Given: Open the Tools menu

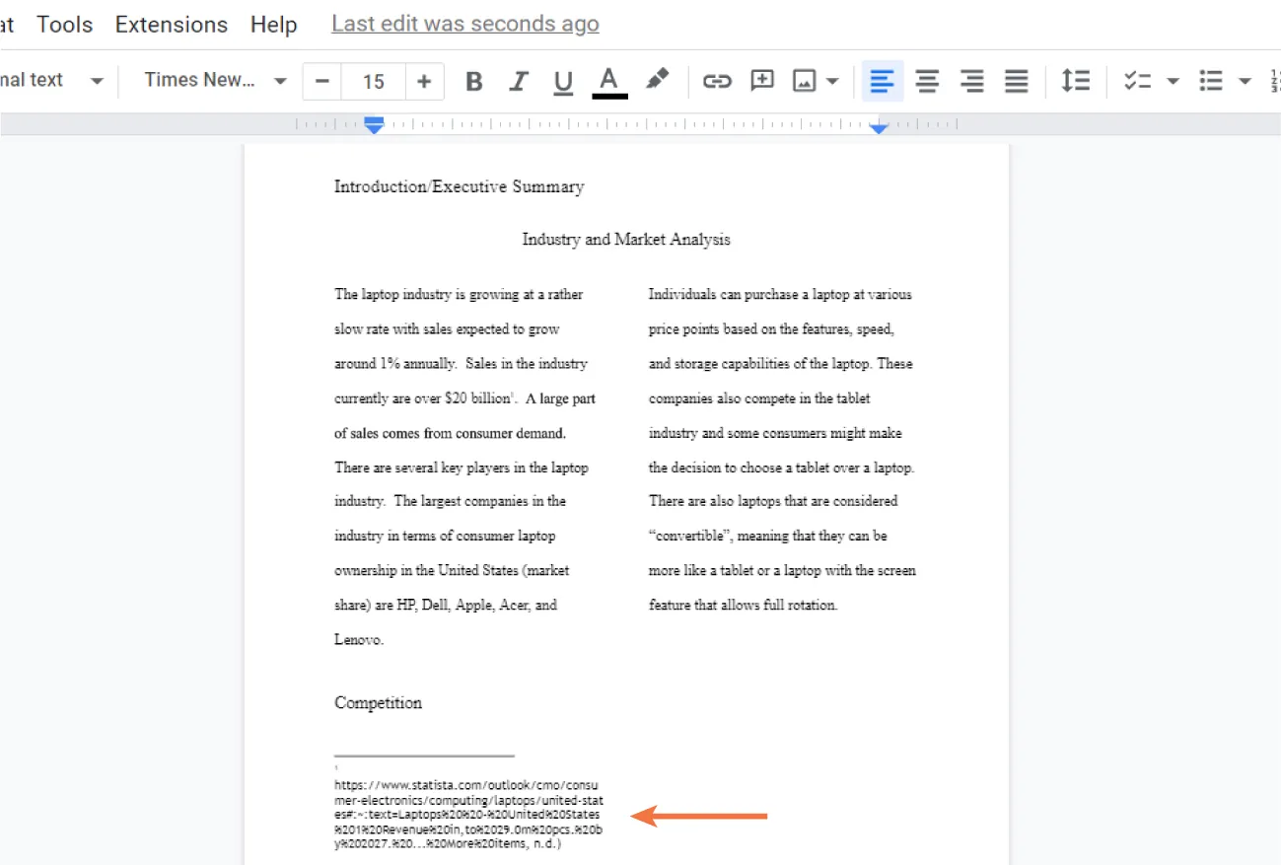Looking at the screenshot, I should (63, 24).
